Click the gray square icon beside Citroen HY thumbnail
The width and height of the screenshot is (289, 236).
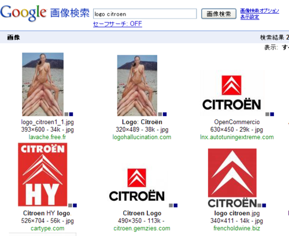pyautogui.click(x=70, y=205)
